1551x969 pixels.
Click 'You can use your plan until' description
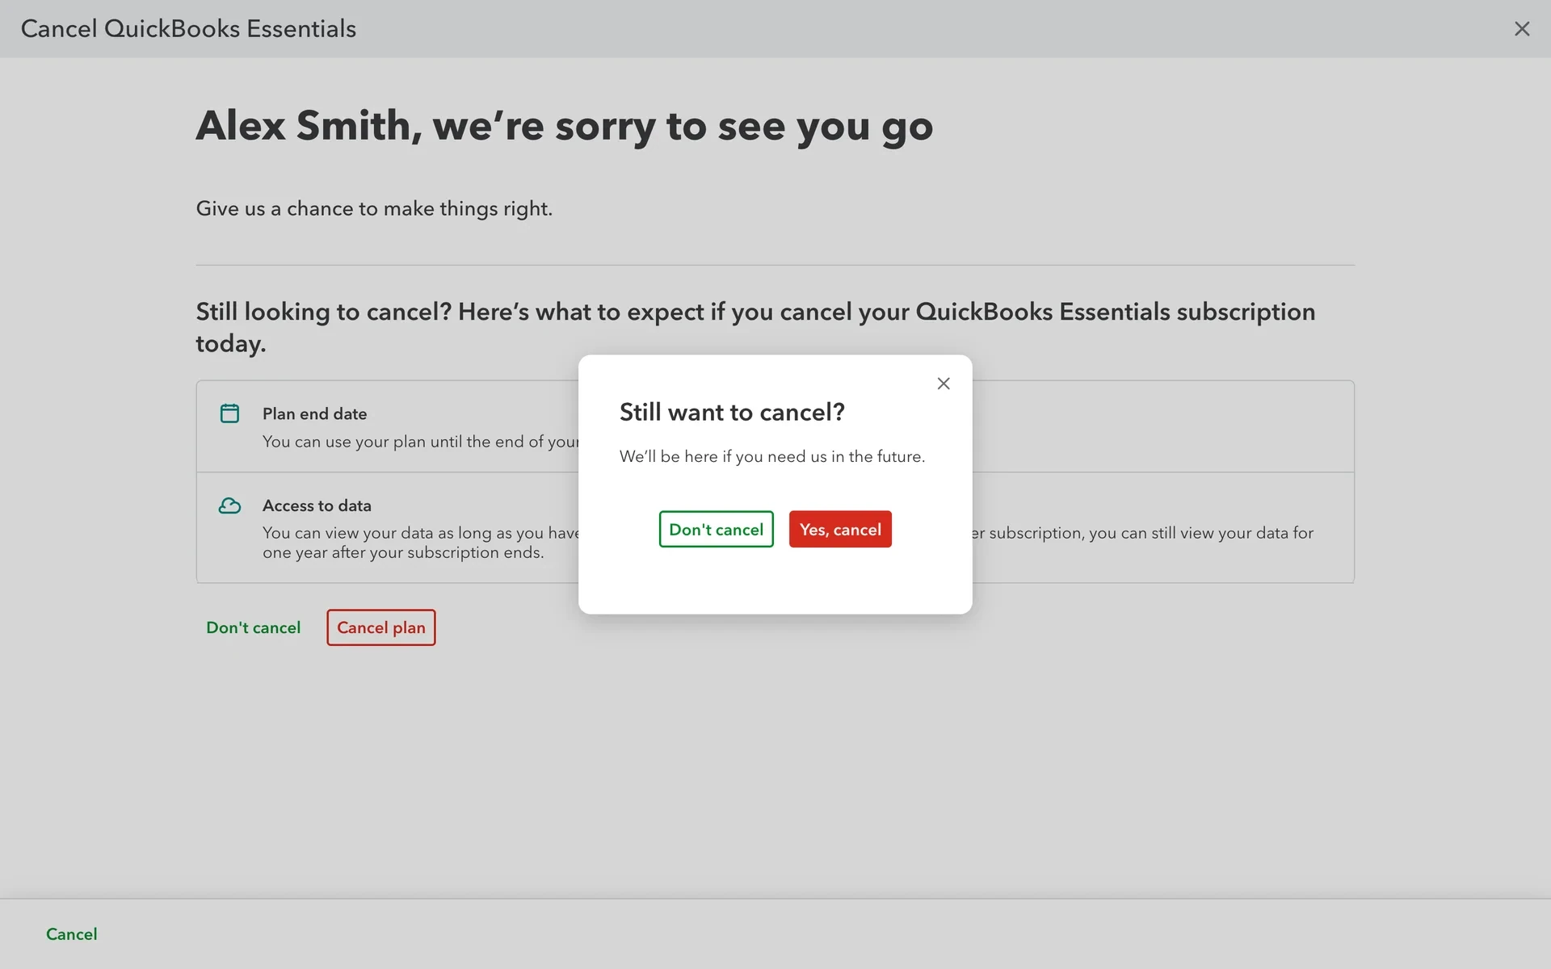(x=421, y=442)
